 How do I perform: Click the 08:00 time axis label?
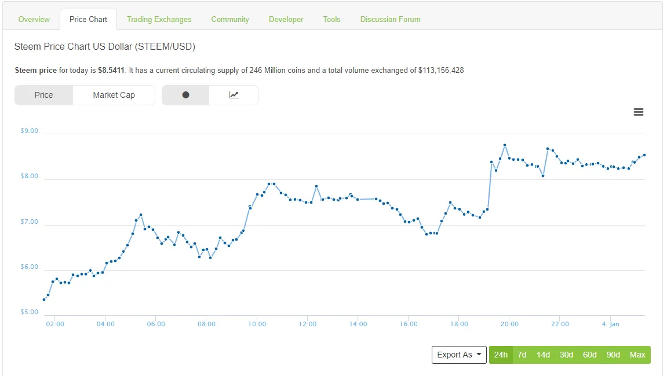(206, 324)
